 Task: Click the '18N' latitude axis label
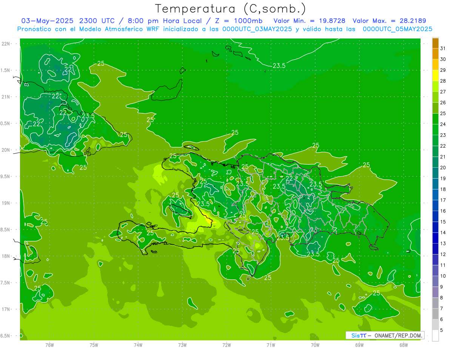6,256
